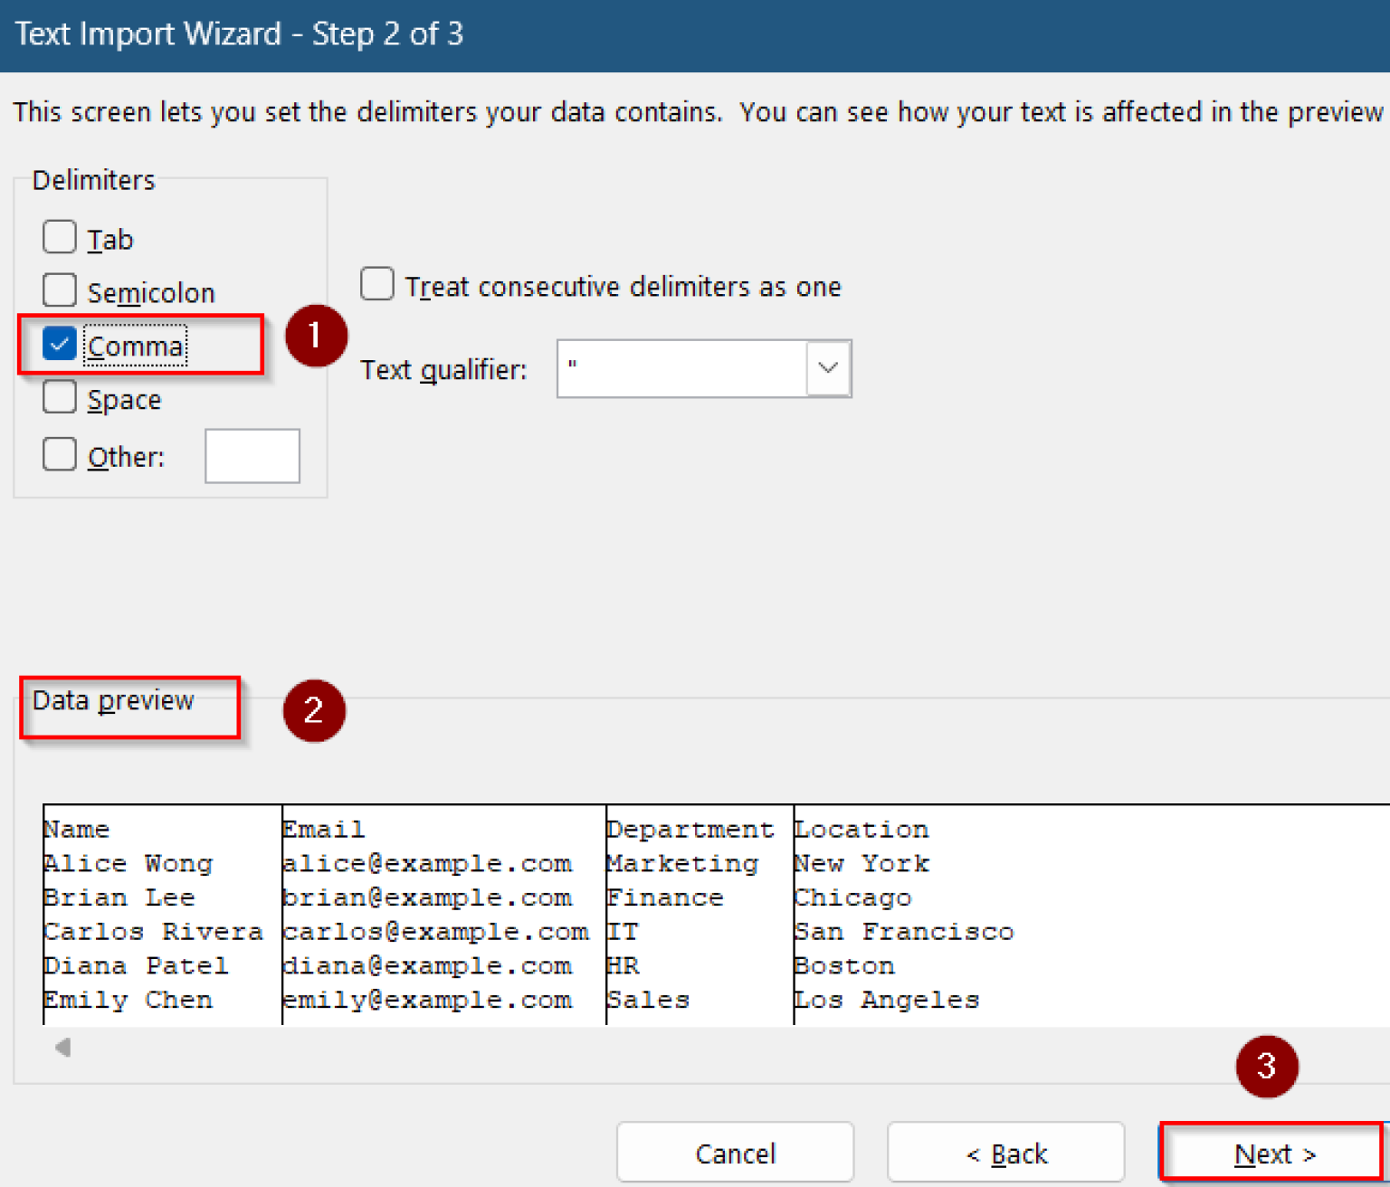Check the Other delimiter option
The image size is (1390, 1187).
pyautogui.click(x=59, y=454)
